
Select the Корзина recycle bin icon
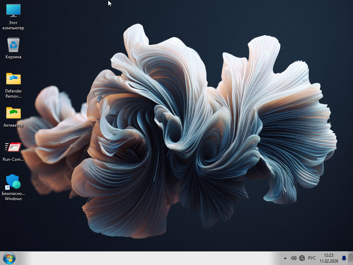(13, 45)
